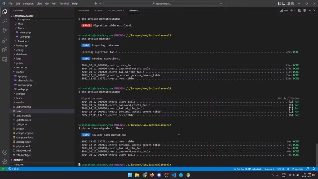Open the Extensions view
318x179 pixels.
[x=5, y=50]
